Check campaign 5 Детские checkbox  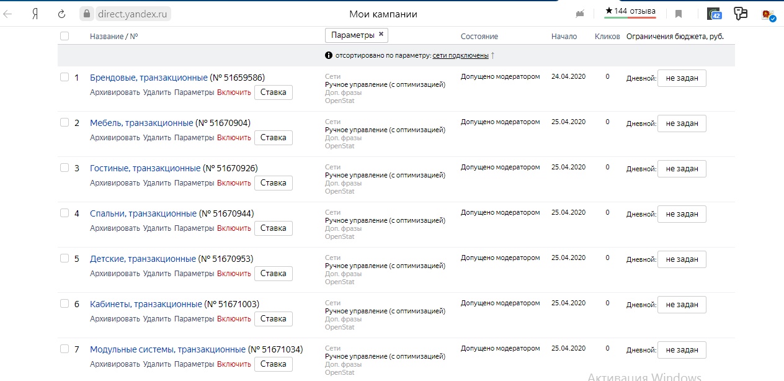click(x=65, y=258)
